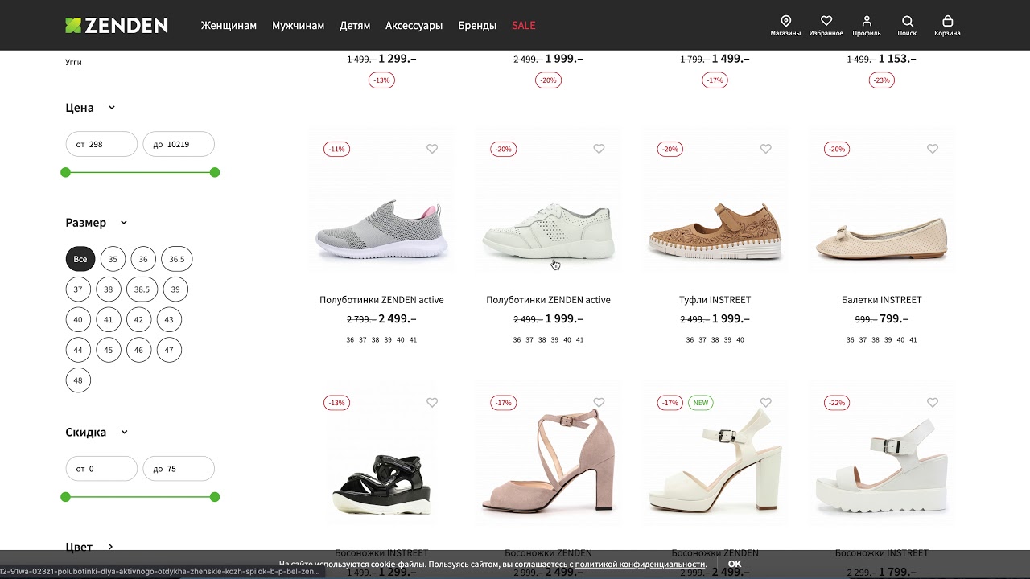The image size is (1030, 579).
Task: Open the Мужчинам menu
Action: click(x=298, y=26)
